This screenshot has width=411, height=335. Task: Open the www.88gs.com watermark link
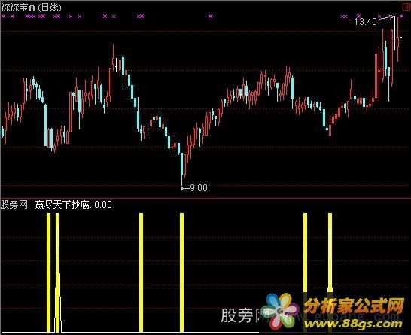[353, 324]
